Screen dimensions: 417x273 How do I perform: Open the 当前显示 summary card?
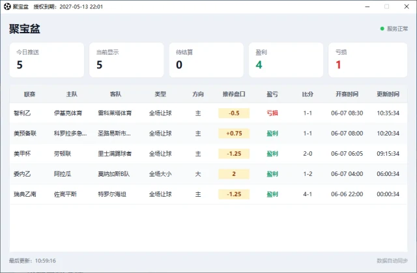(126, 60)
